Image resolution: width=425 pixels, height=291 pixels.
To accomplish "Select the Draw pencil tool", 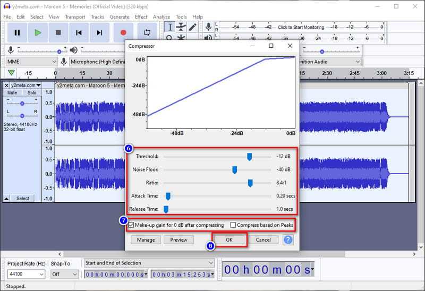I will point(193,27).
